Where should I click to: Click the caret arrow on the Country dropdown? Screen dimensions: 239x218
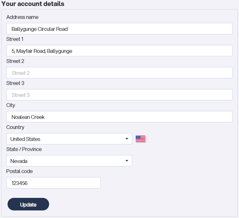click(127, 139)
